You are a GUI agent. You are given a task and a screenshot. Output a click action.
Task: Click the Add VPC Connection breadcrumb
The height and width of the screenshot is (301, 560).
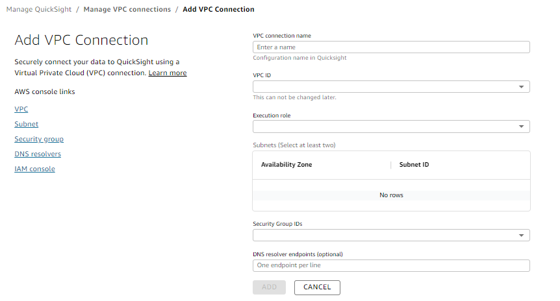click(x=218, y=9)
